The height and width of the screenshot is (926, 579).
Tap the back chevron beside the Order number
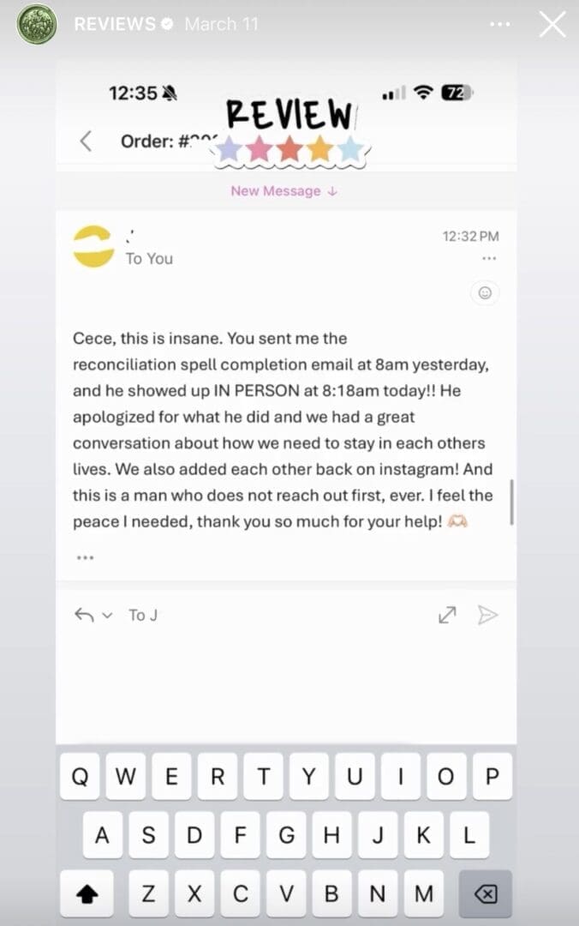pyautogui.click(x=84, y=143)
